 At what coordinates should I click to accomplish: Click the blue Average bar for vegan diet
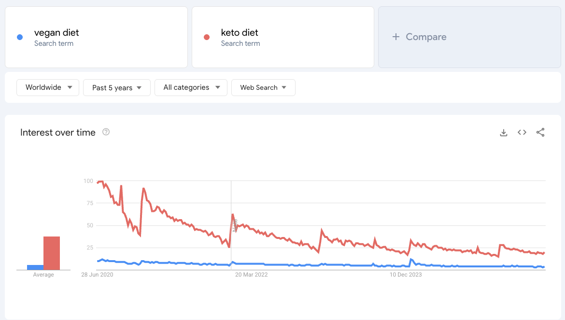pyautogui.click(x=34, y=266)
